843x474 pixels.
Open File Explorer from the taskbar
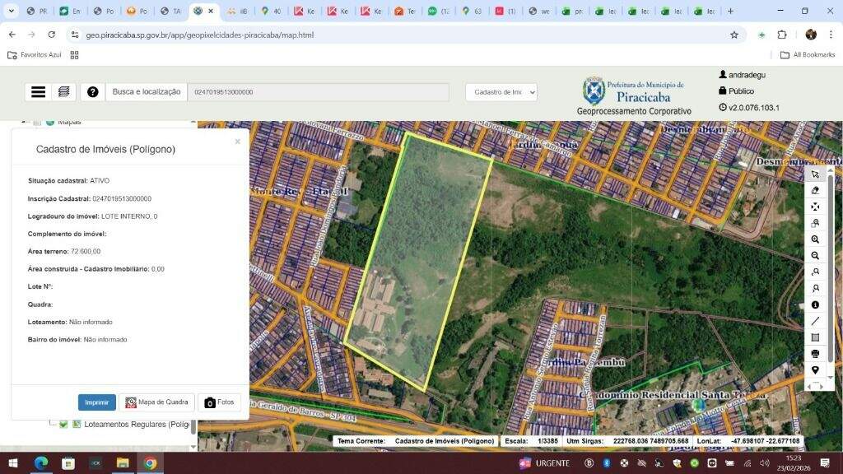point(123,462)
